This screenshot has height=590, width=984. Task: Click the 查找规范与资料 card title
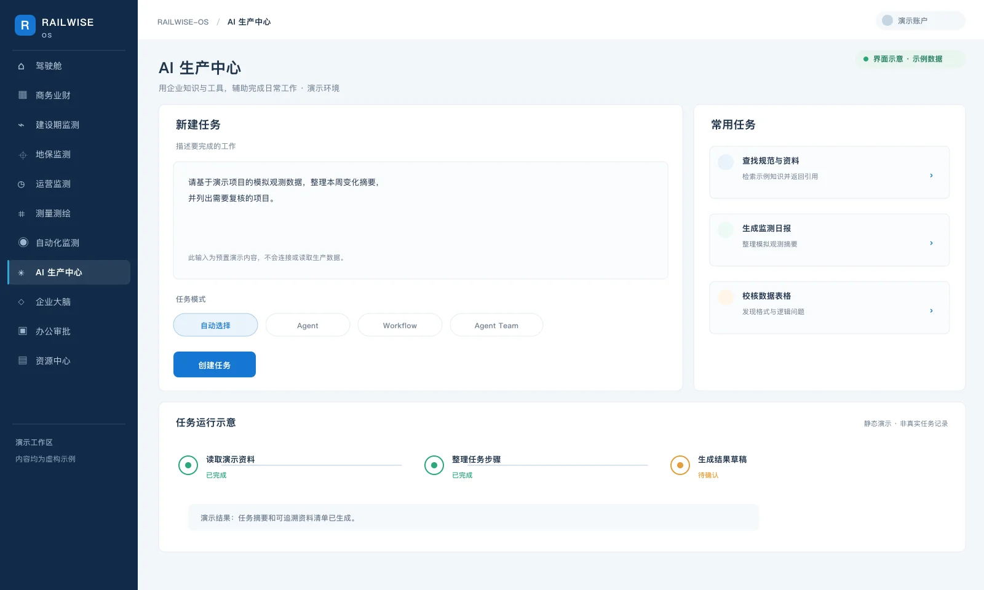click(771, 161)
